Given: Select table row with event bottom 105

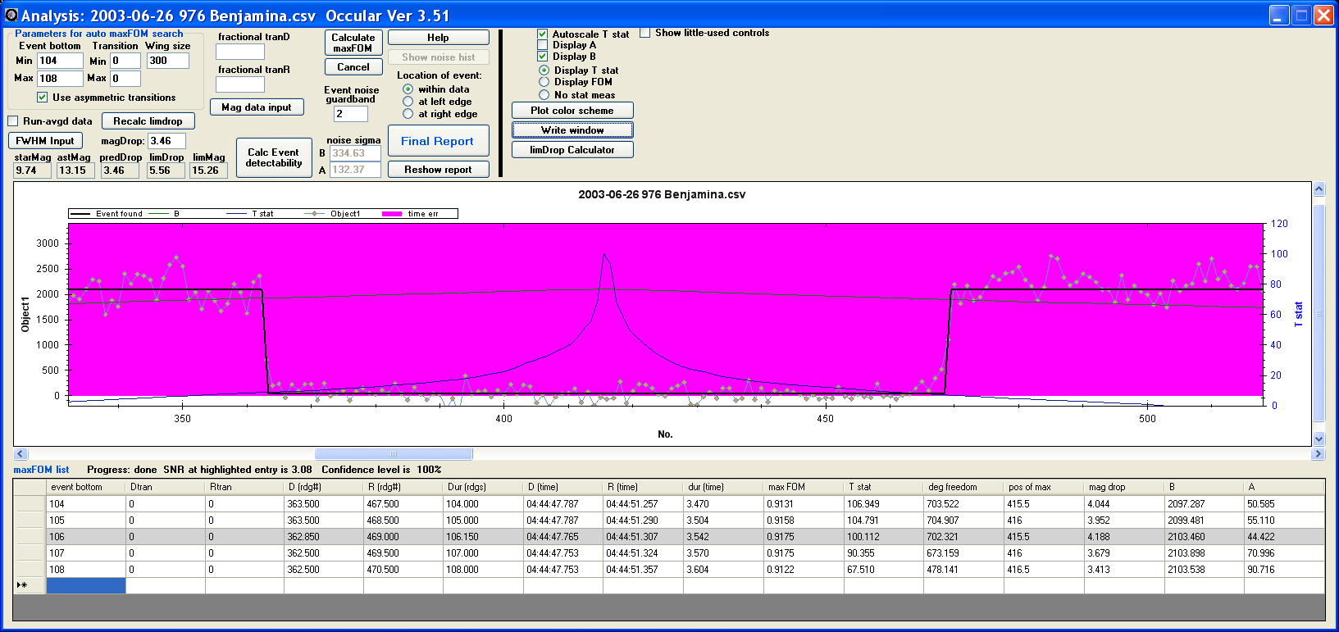Looking at the screenshot, I should pyautogui.click(x=669, y=521).
